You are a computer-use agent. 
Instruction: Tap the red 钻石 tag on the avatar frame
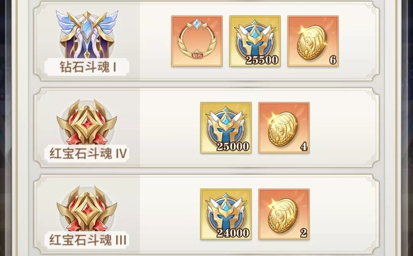197,55
